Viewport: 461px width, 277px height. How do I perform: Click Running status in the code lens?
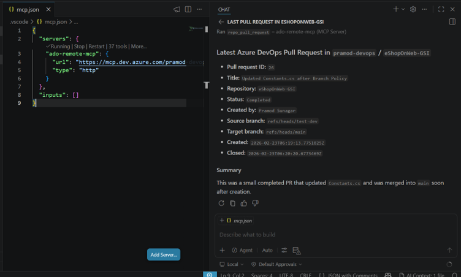58,47
